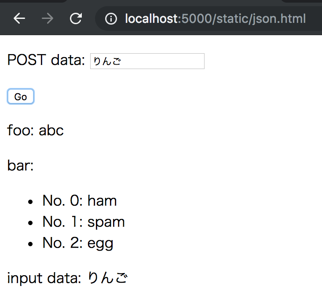Viewport: 322px width, 299px height.
Task: Reload the page with refresh icon
Action: coord(76,18)
